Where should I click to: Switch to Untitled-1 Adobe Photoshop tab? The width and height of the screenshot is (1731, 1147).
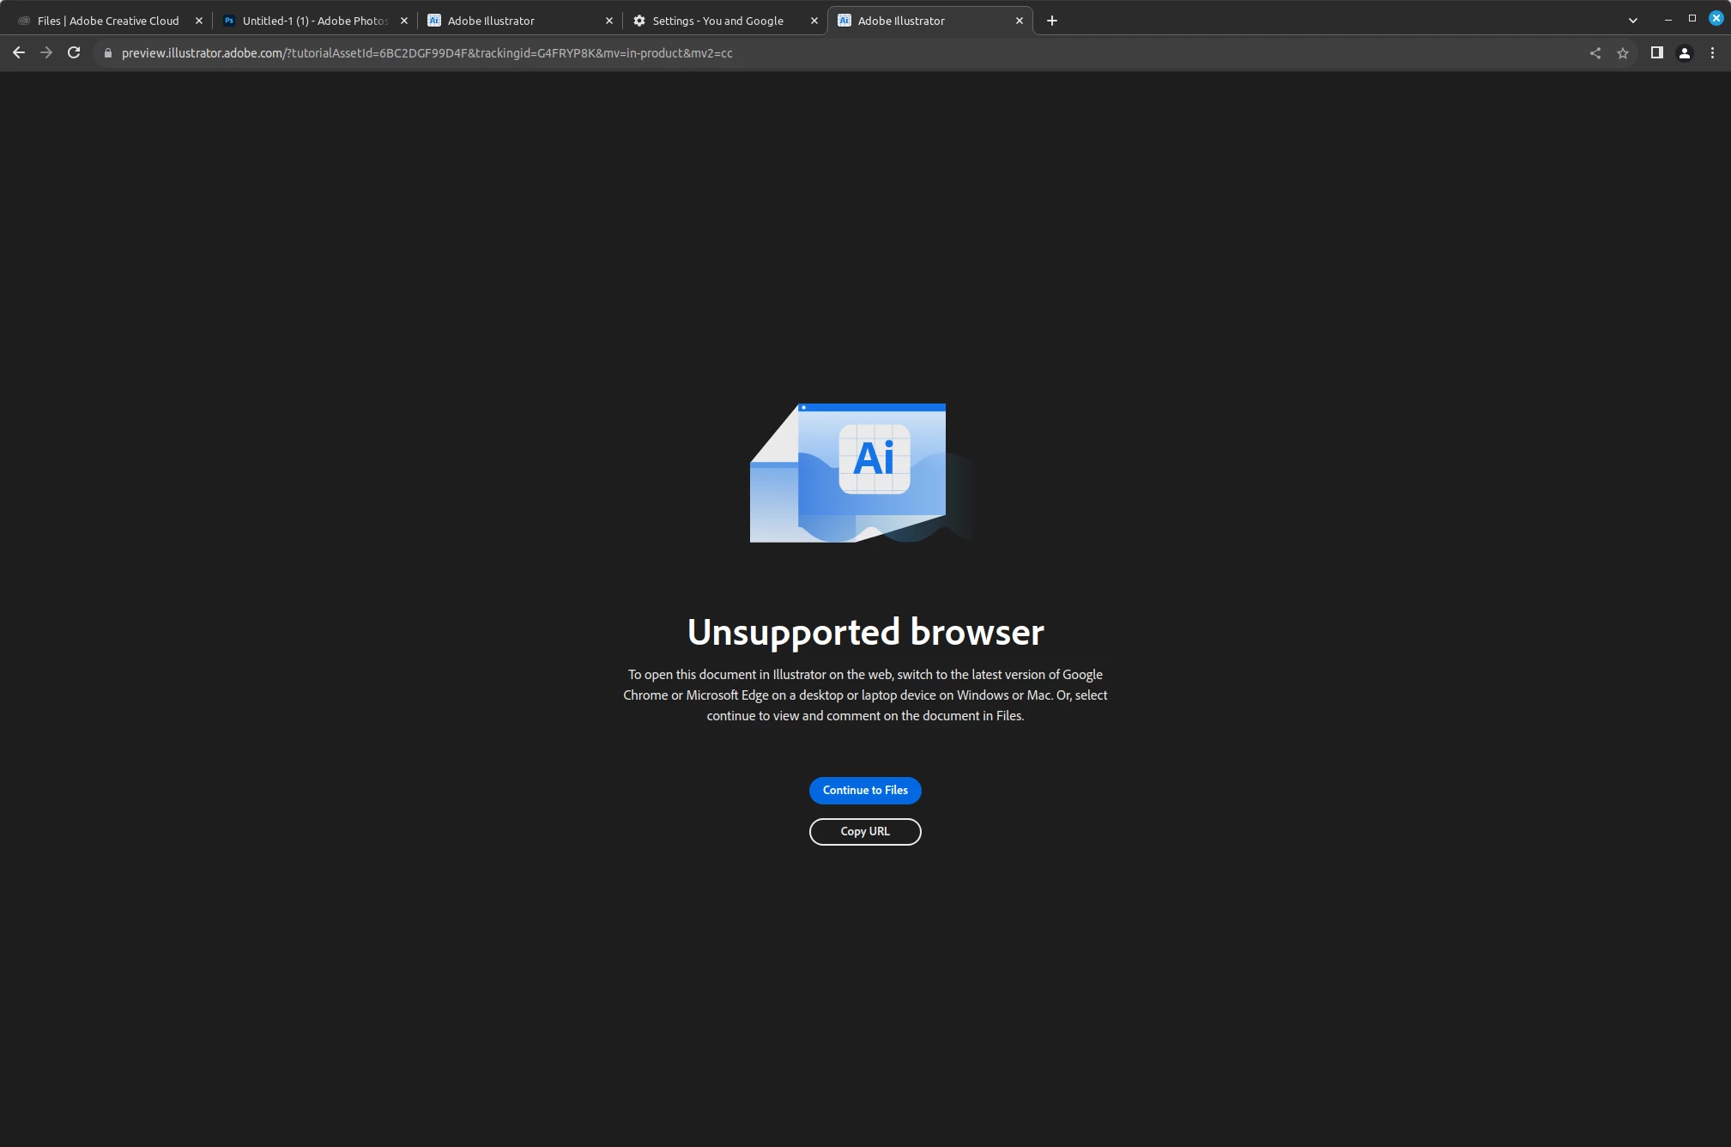(314, 21)
